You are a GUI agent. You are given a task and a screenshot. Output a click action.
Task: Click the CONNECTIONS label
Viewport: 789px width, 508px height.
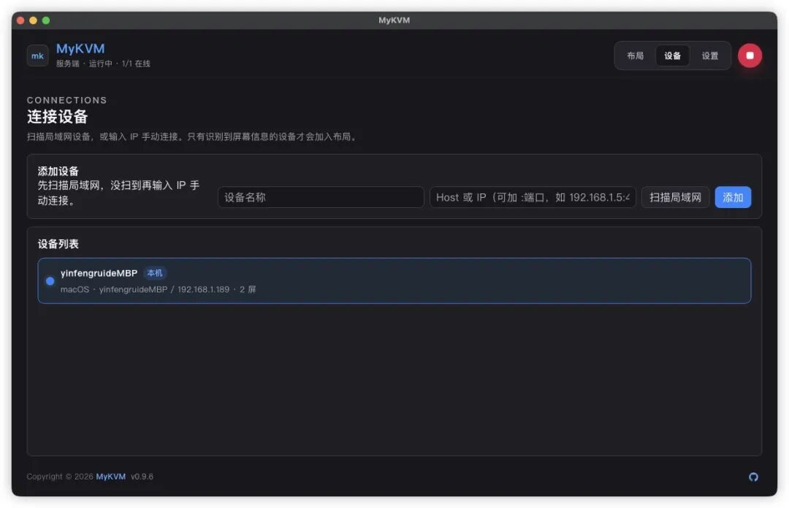(67, 100)
